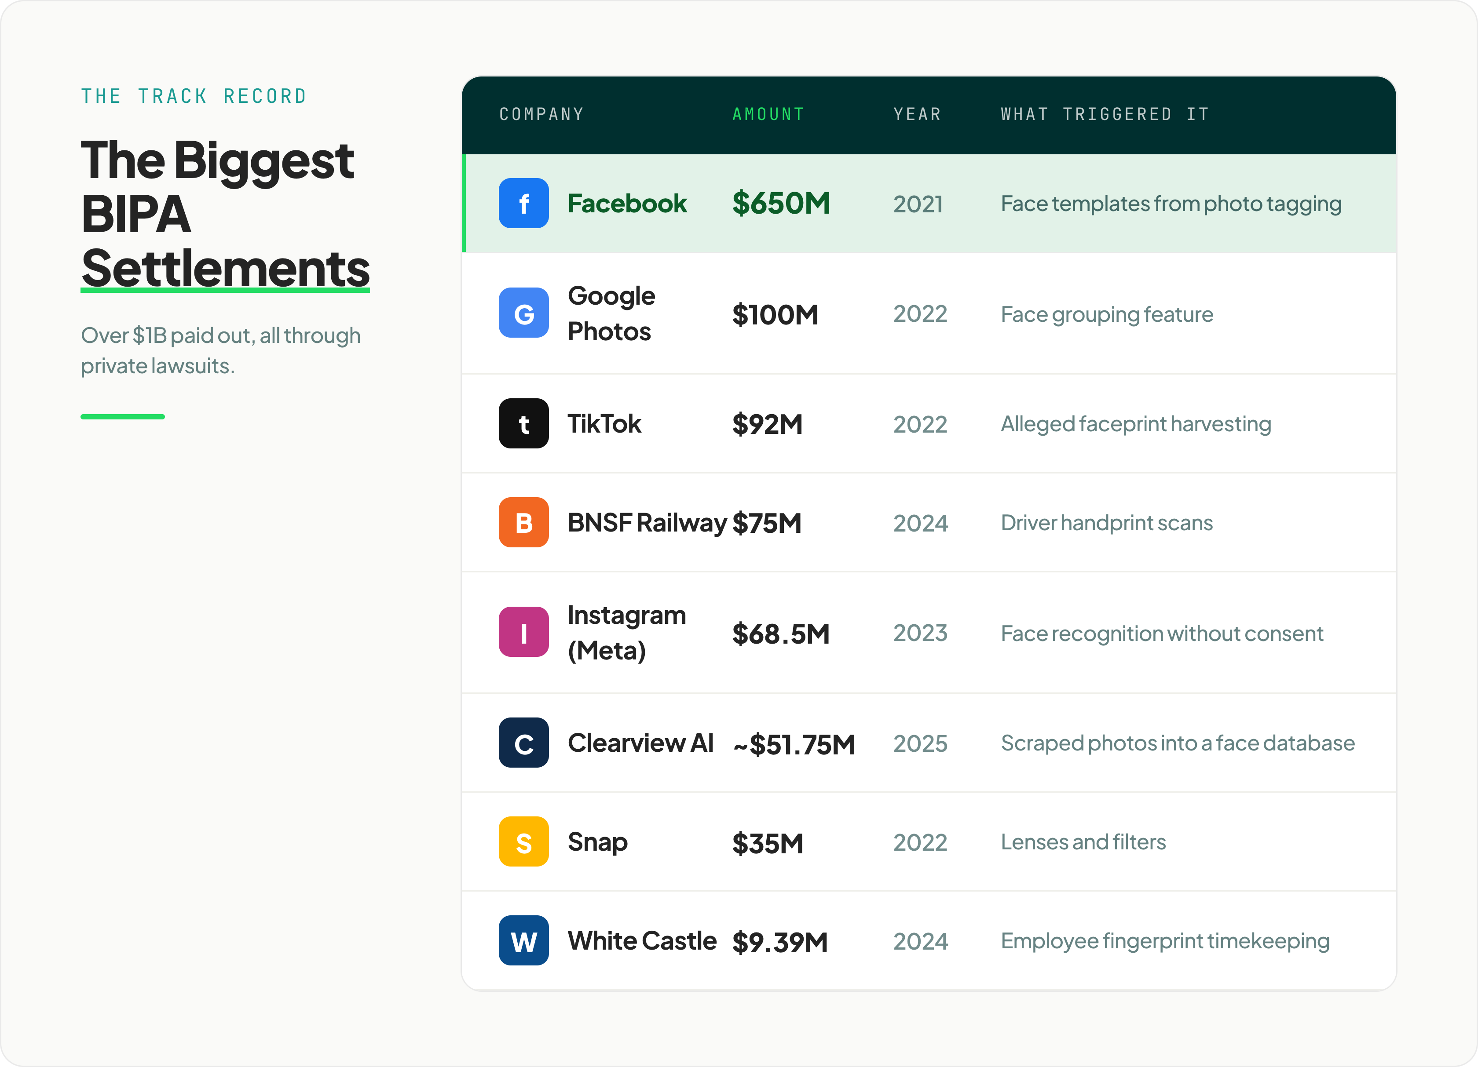Click the year 2025 in the Clearview AI row
This screenshot has width=1478, height=1067.
pos(920,744)
